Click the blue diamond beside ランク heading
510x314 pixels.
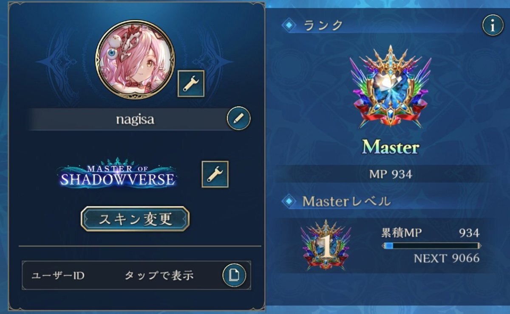[289, 25]
